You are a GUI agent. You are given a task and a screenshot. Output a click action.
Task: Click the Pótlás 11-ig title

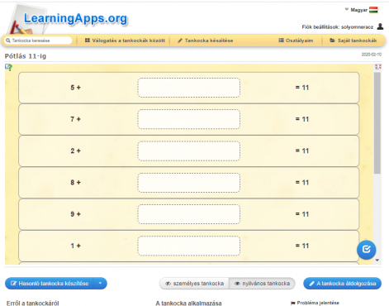coord(26,56)
